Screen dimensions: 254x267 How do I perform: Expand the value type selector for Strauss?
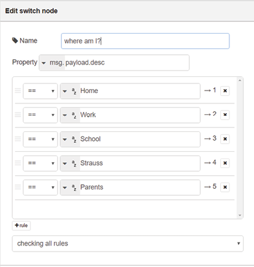[x=64, y=164]
